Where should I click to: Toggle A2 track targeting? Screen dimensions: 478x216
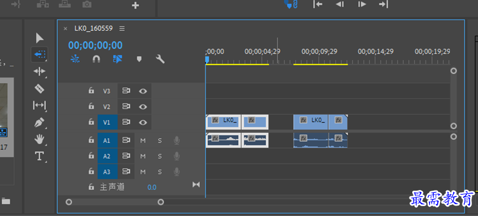(107, 156)
